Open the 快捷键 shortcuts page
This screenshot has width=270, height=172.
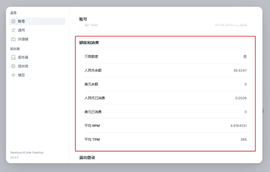point(37,39)
